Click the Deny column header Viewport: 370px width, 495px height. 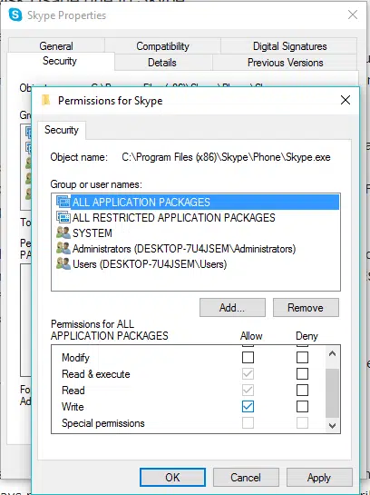pos(307,335)
